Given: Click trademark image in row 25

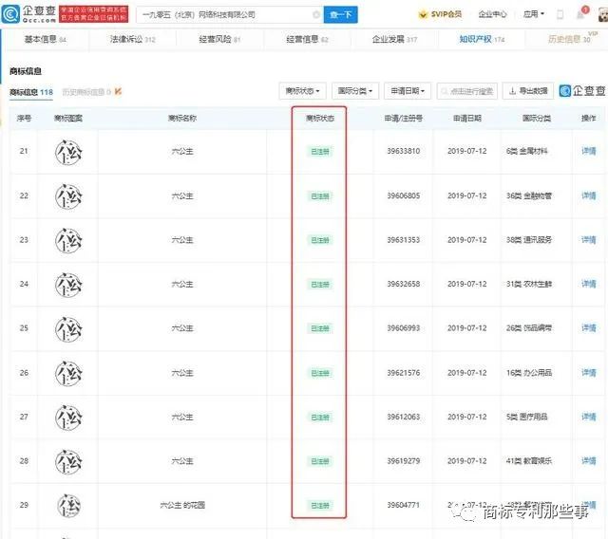Looking at the screenshot, I should click(68, 328).
